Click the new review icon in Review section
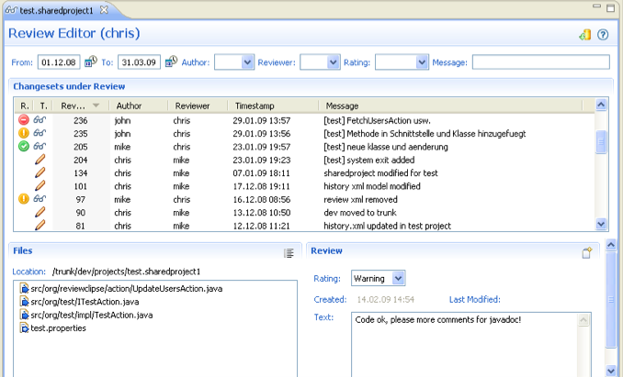Image resolution: width=623 pixels, height=377 pixels. [587, 252]
